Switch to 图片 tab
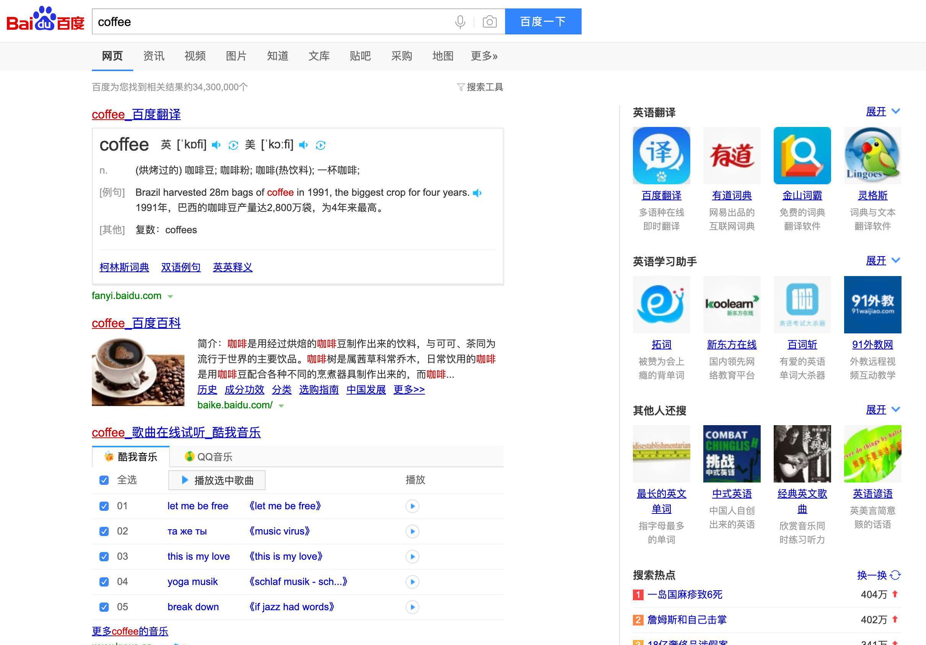 pyautogui.click(x=236, y=56)
